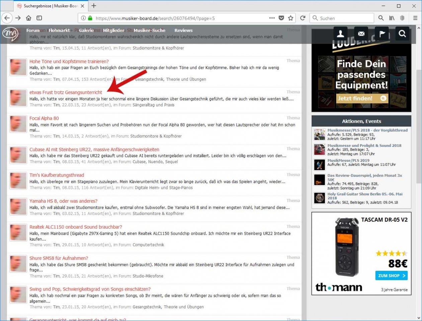Show site information for musiker-board.de
Viewport: 422px width, 321px height.
click(x=83, y=18)
